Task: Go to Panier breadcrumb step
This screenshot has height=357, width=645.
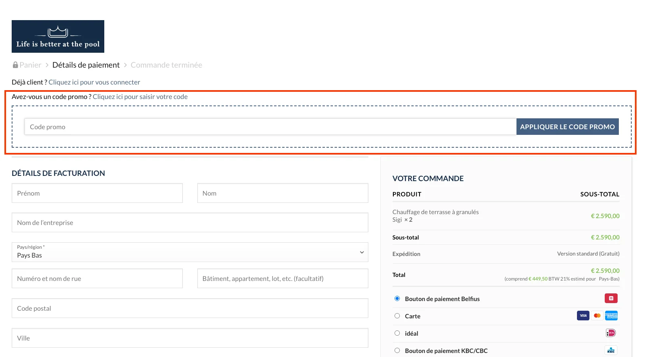Action: pos(30,65)
